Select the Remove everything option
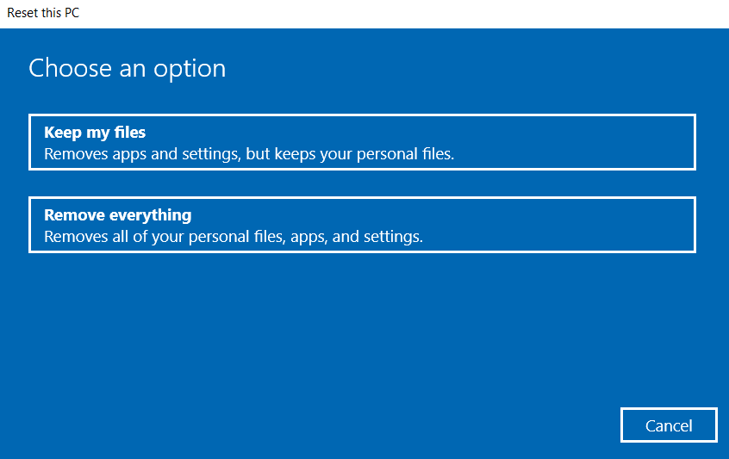729x459 pixels. tap(362, 225)
